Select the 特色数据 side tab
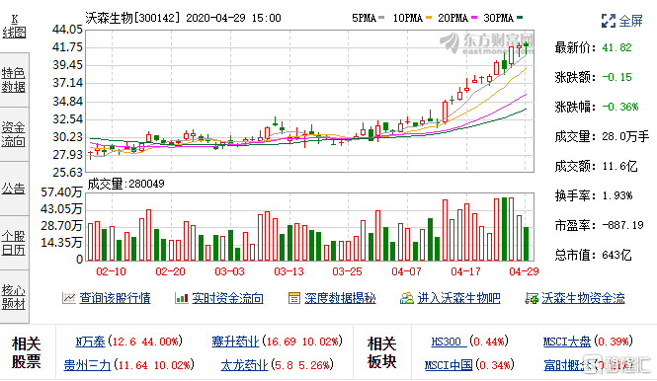This screenshot has height=381, width=657. (x=14, y=80)
